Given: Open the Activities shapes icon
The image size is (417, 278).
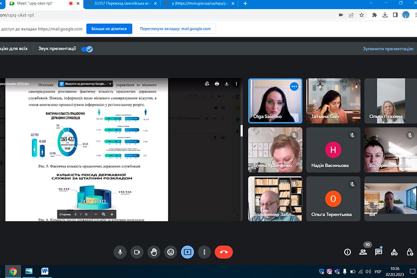Looking at the screenshot, I should pos(394,252).
